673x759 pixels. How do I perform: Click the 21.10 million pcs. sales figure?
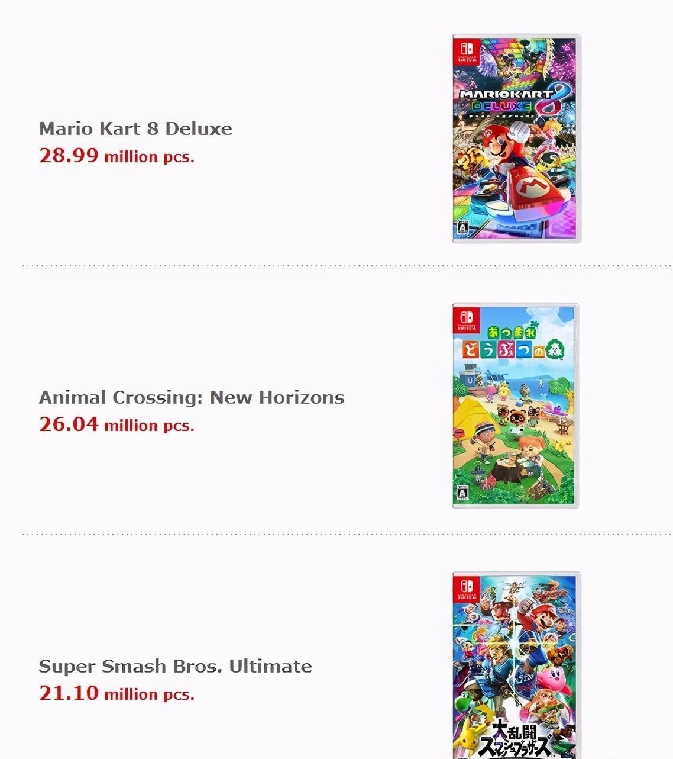click(x=117, y=693)
